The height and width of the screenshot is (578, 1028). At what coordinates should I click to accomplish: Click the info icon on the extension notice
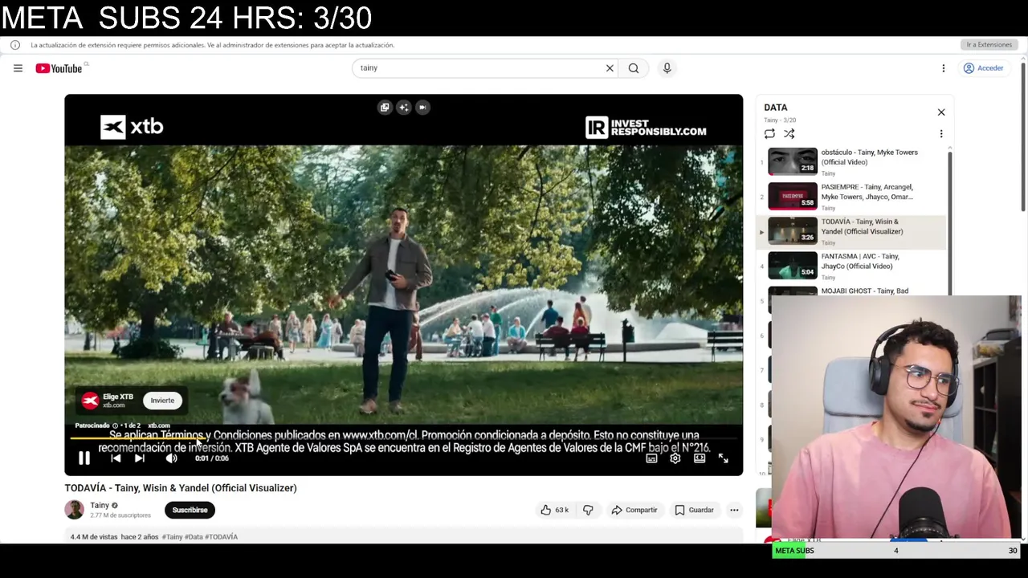point(15,45)
